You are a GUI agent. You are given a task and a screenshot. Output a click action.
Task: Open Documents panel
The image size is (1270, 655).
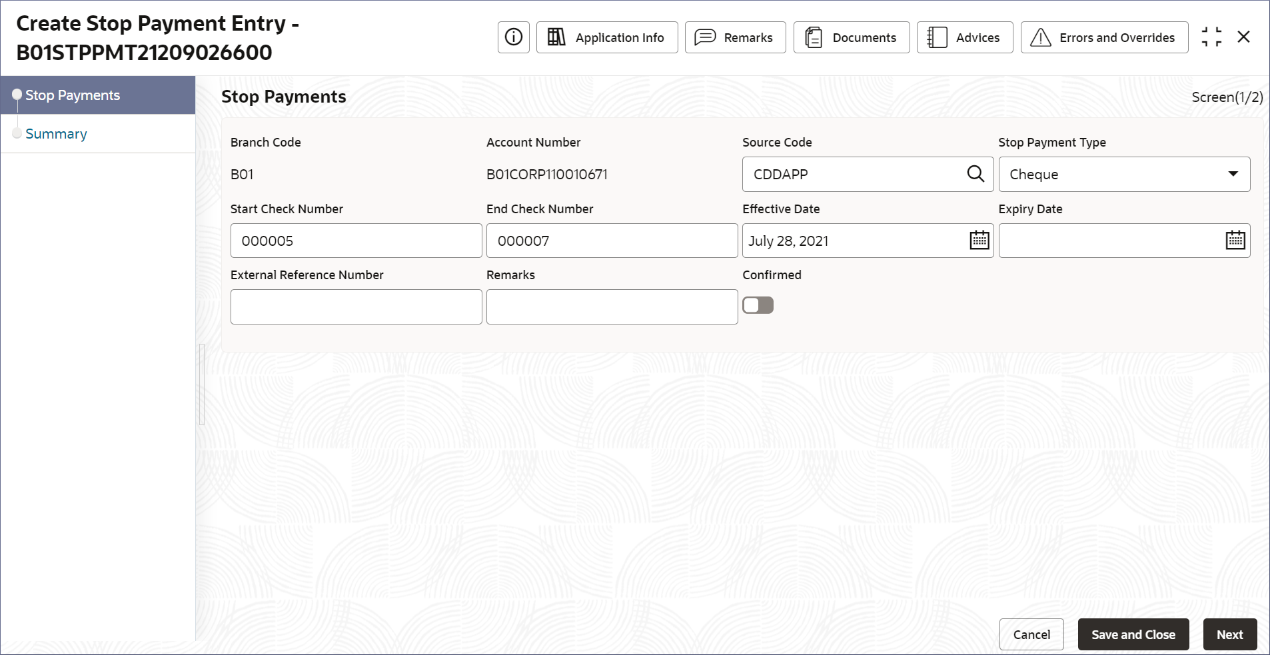coord(851,37)
